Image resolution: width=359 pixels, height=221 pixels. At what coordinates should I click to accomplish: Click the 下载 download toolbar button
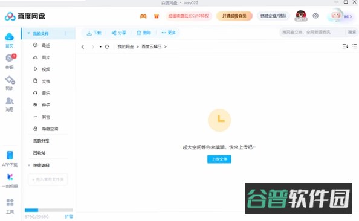[x=94, y=33]
